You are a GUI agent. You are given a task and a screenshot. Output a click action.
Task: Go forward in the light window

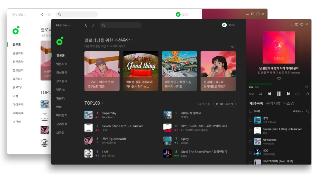(x=49, y=14)
